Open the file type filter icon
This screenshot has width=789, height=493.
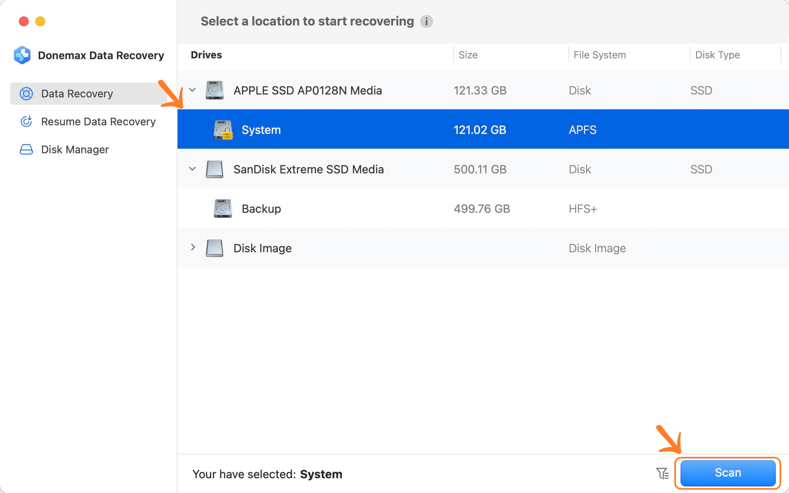[662, 473]
